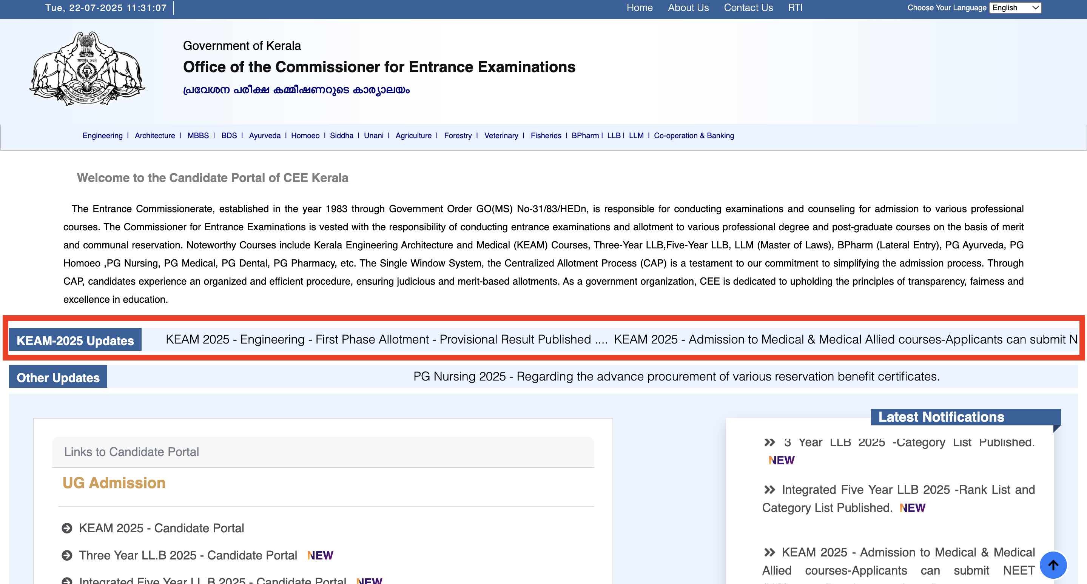Select Architecture course link

(155, 136)
